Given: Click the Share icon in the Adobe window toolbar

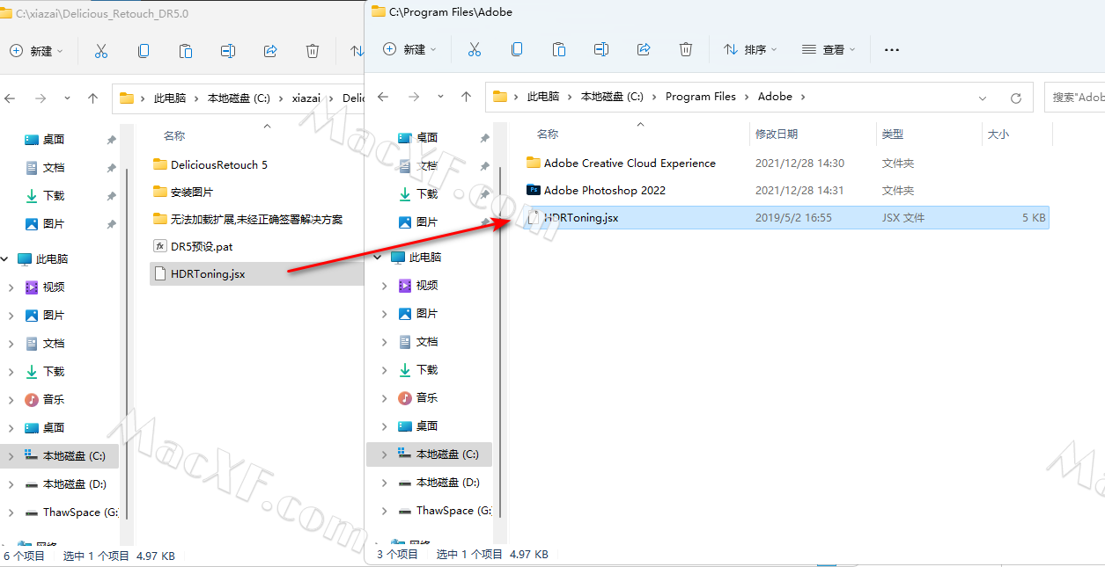Looking at the screenshot, I should (x=644, y=49).
